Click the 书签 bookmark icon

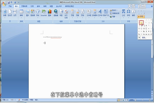pyautogui.click(x=61, y=13)
